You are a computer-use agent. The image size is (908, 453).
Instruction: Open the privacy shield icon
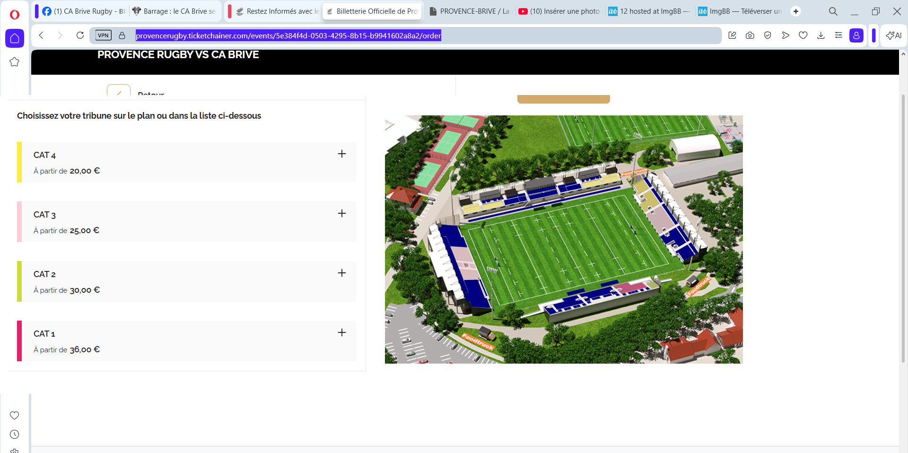click(x=768, y=35)
